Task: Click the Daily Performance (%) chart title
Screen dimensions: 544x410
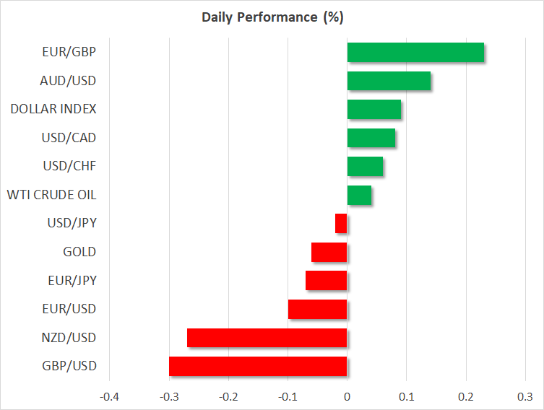Action: click(x=272, y=17)
